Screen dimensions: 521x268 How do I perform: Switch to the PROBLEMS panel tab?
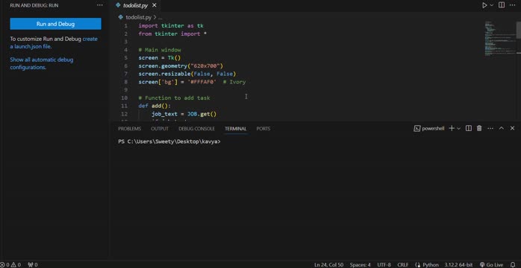pos(130,129)
